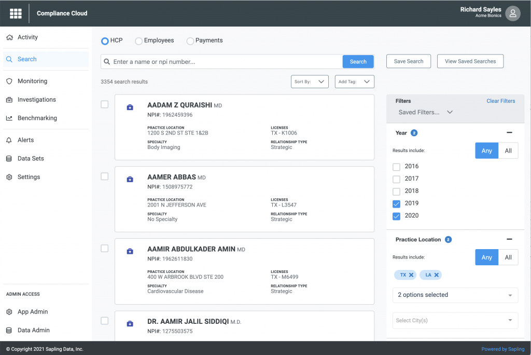Image resolution: width=531 pixels, height=355 pixels.
Task: Remove the TX practice location chip
Action: tap(410, 275)
